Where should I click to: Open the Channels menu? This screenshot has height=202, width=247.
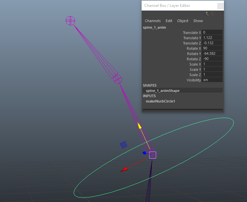(153, 21)
